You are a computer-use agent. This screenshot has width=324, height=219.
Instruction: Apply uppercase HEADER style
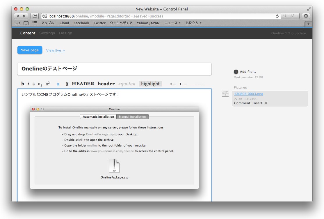point(83,84)
